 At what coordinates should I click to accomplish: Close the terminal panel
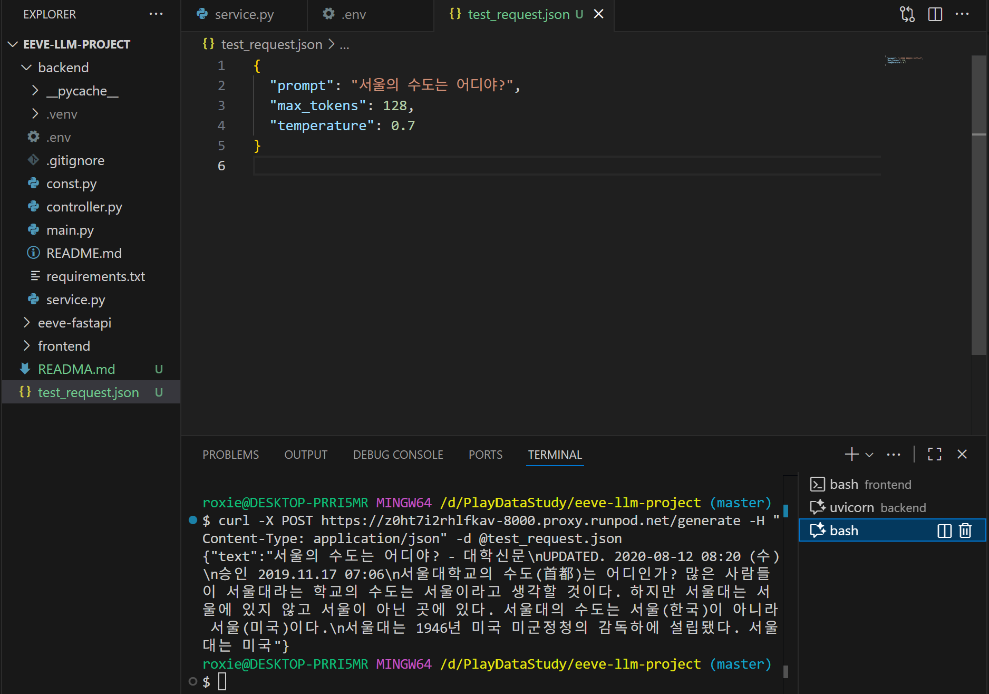962,454
